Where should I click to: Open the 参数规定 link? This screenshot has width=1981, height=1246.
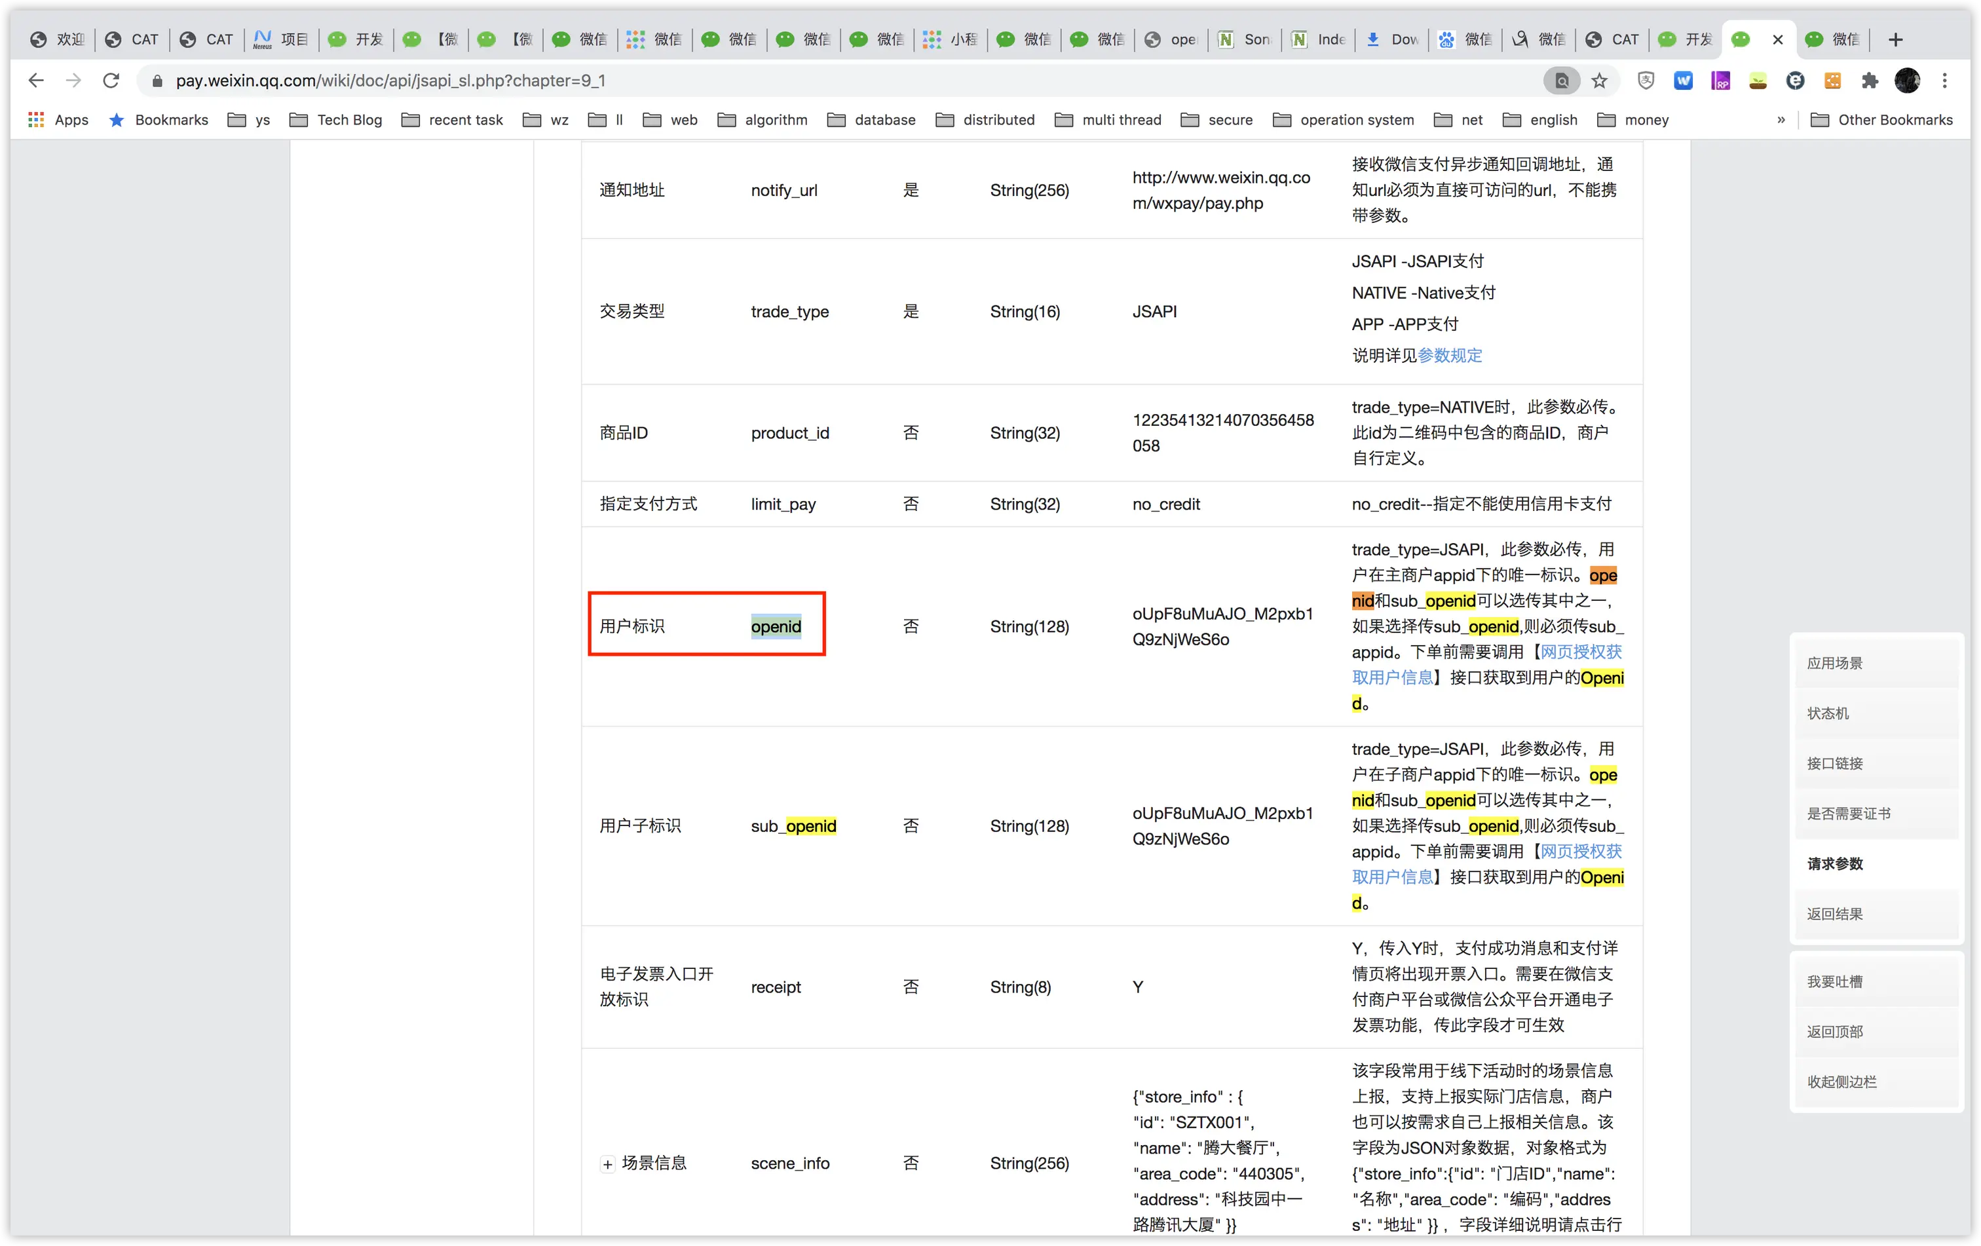click(x=1450, y=355)
